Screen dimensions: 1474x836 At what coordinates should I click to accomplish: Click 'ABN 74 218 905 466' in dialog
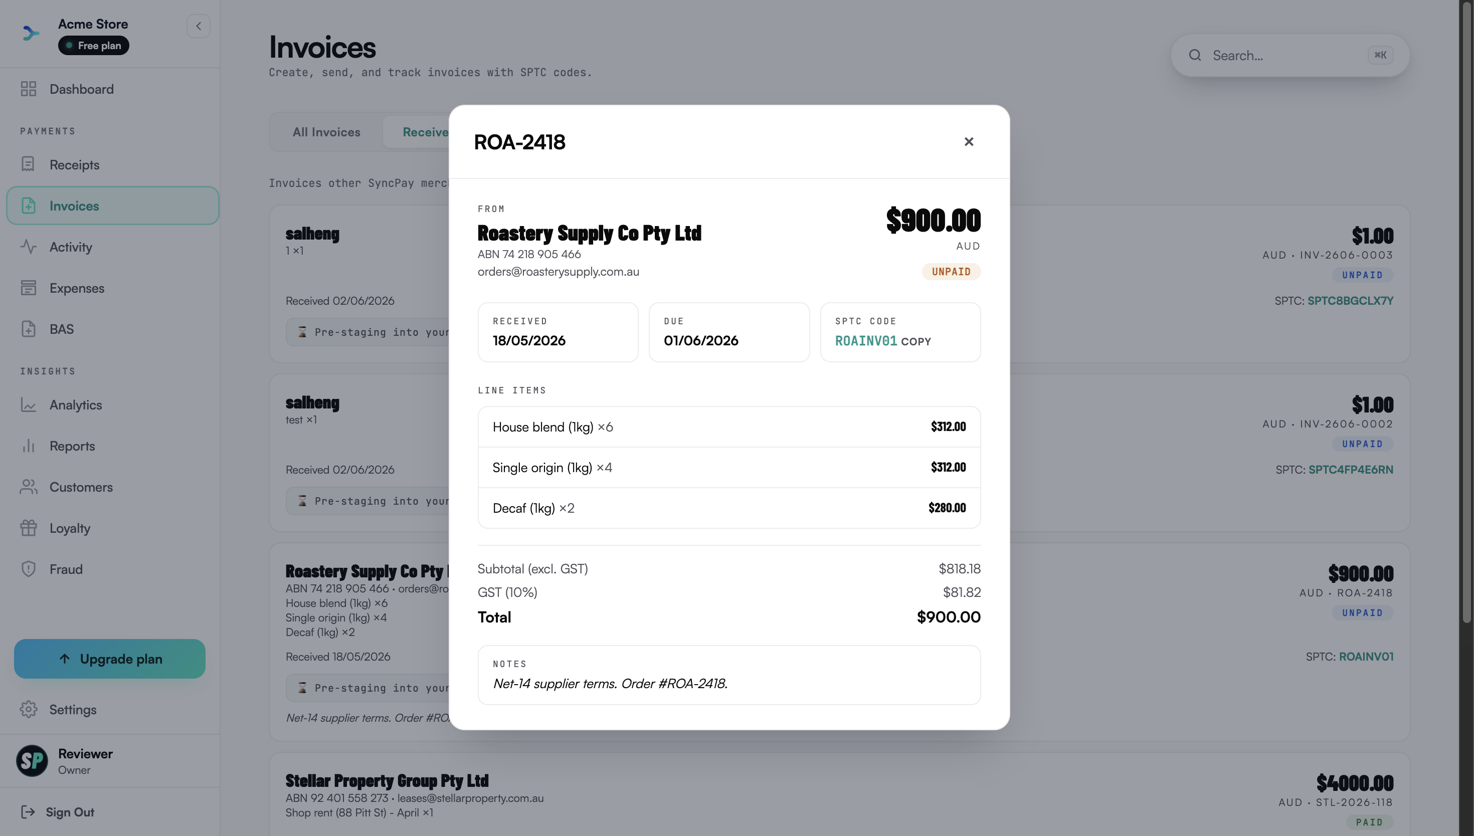click(529, 254)
